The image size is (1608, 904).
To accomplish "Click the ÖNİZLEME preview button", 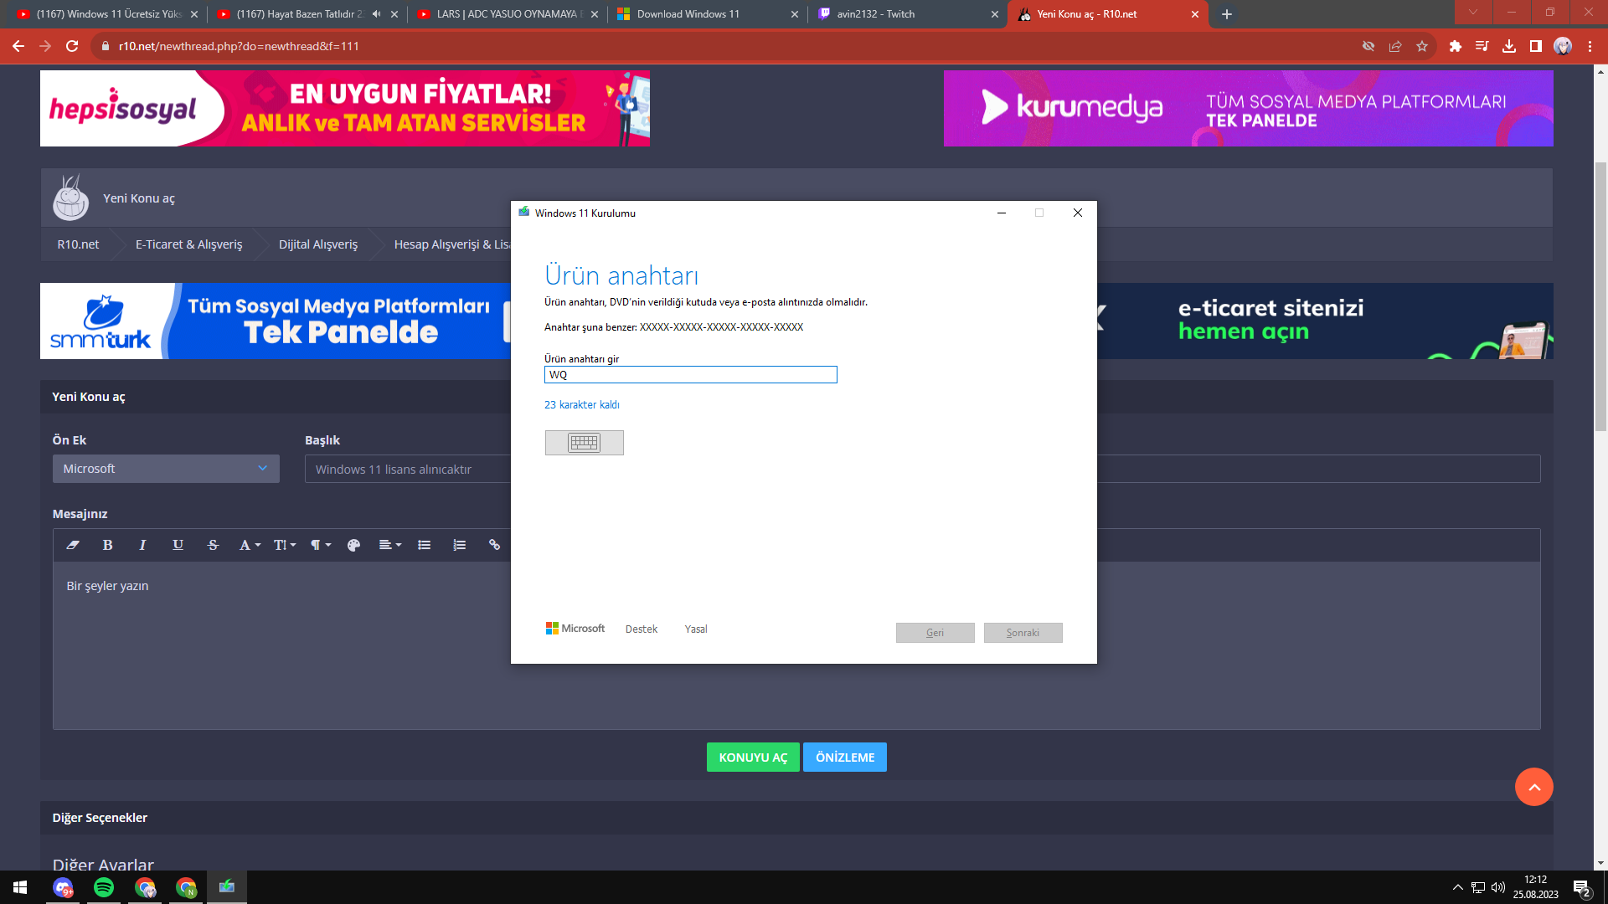I will point(845,758).
